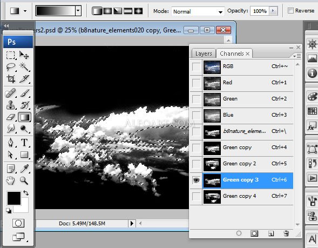Activate the Zoom magnifier tool
Viewport: 318px width, 248px height.
pyautogui.click(x=24, y=180)
